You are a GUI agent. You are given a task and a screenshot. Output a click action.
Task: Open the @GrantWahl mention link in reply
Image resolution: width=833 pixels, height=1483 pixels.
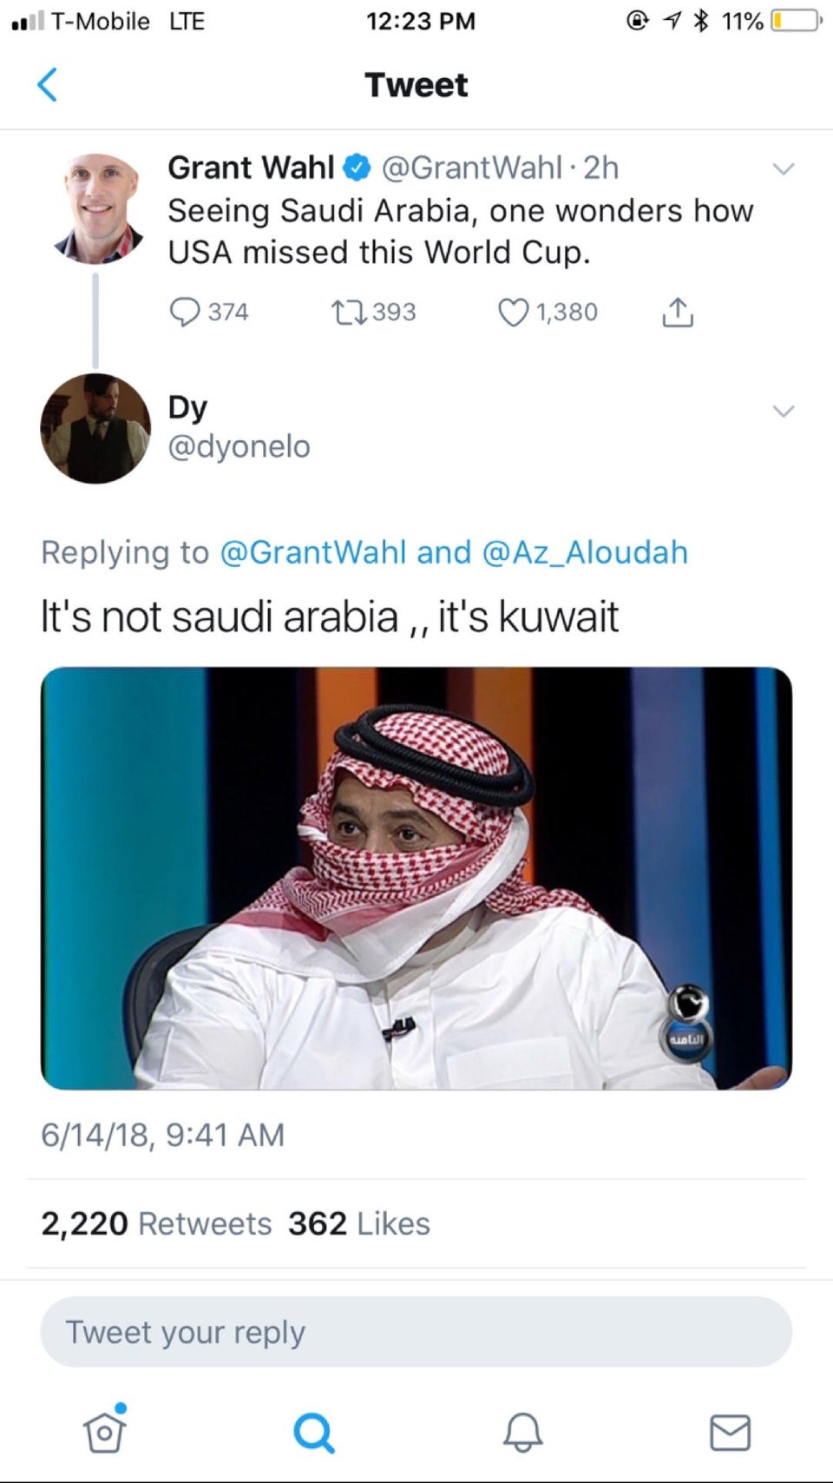(x=313, y=552)
